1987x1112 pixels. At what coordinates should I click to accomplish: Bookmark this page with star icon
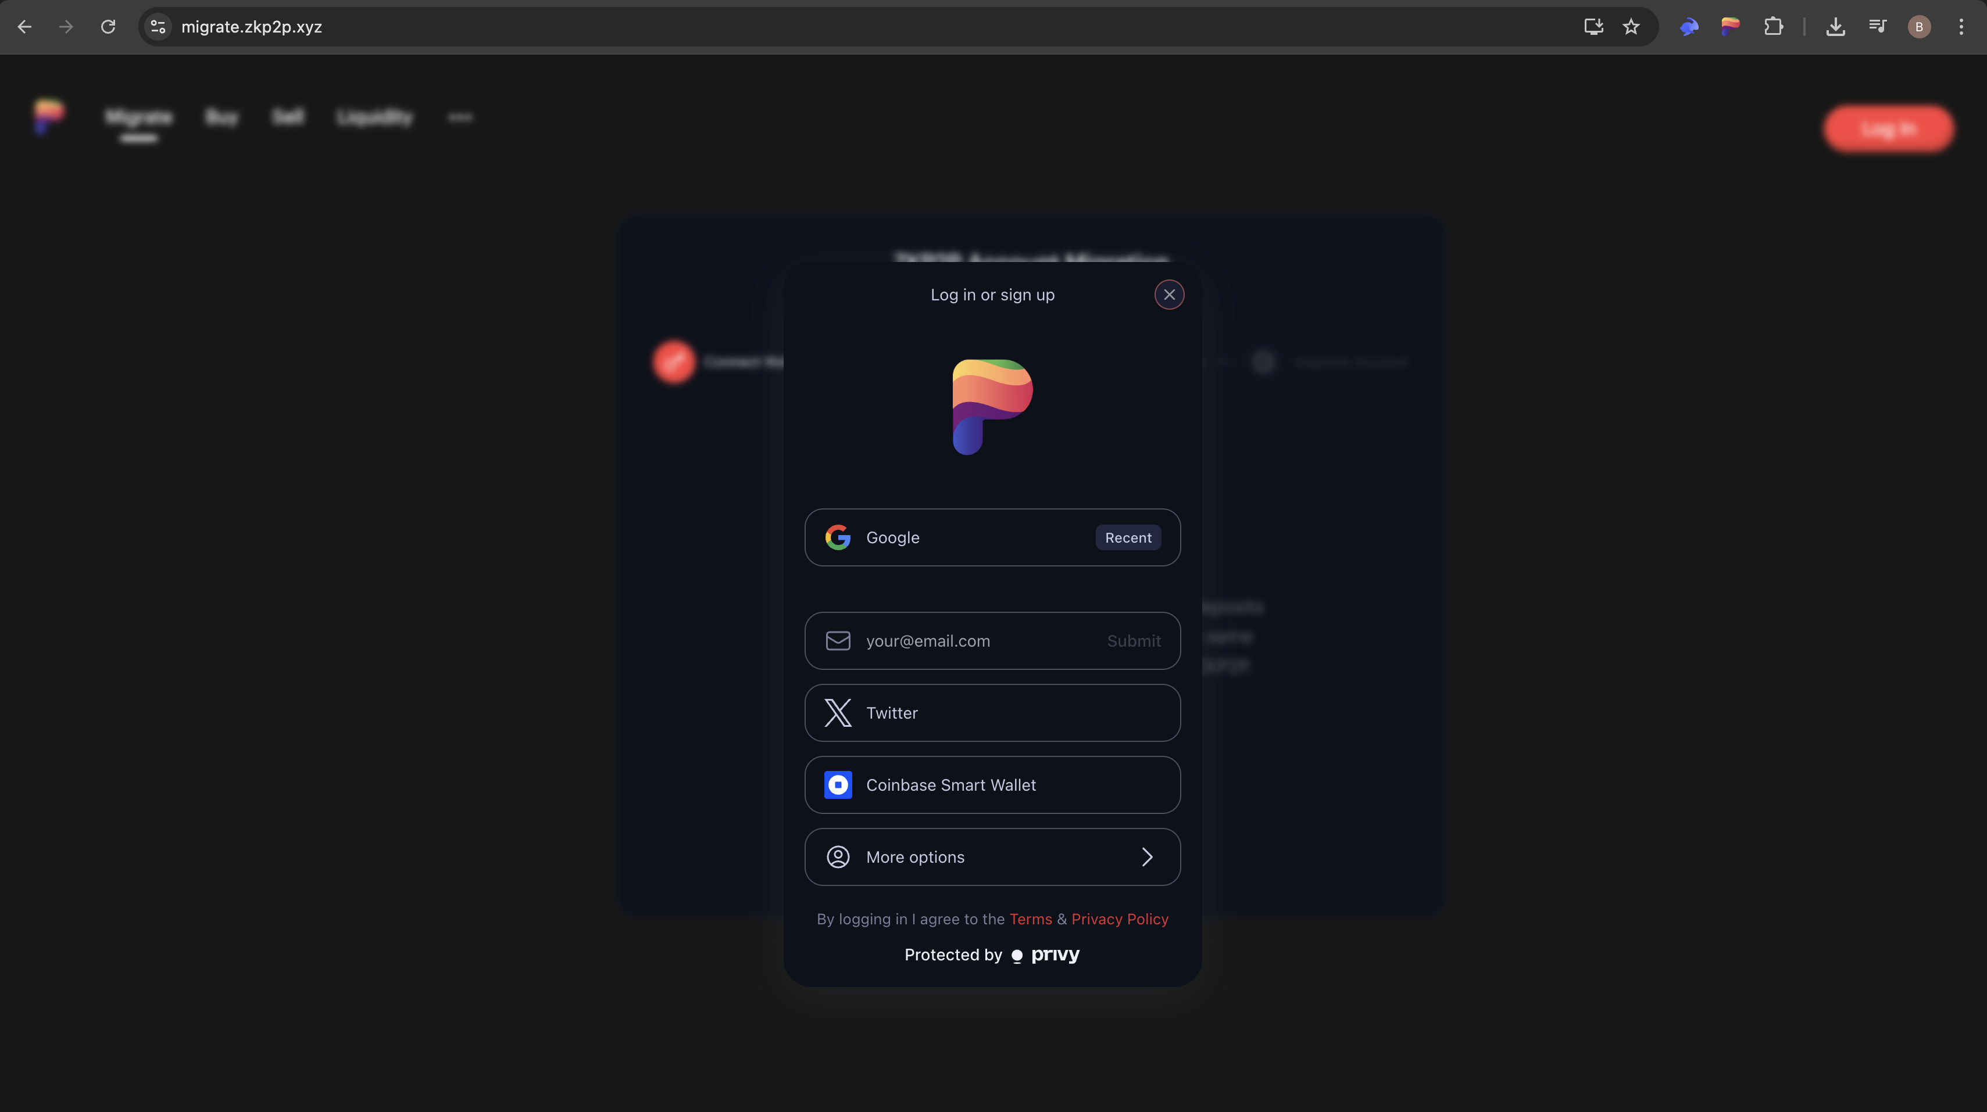(1631, 27)
